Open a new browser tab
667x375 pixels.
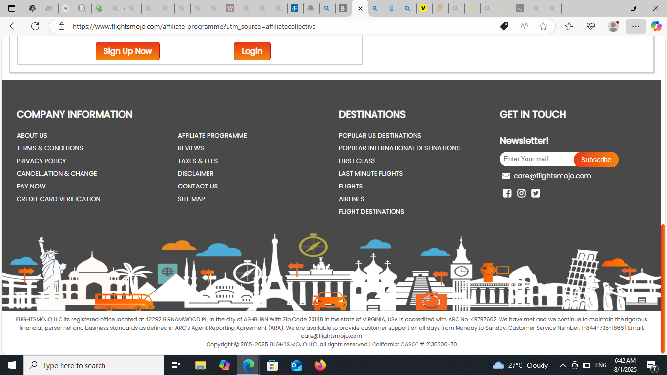pos(572,8)
